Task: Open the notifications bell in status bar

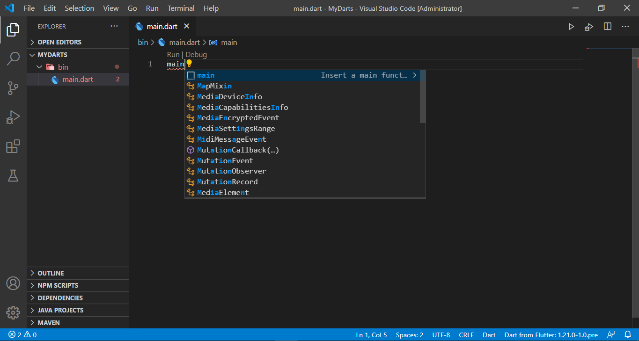Action: [x=628, y=335]
